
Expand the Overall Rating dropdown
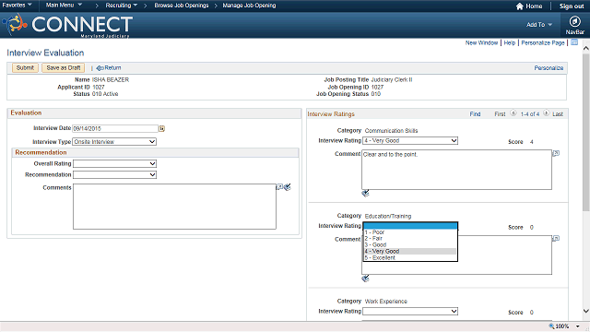114,164
